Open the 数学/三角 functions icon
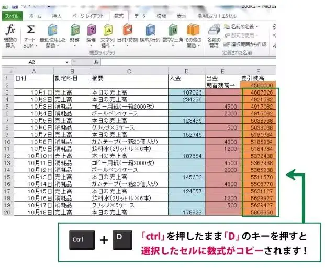This screenshot has height=268, width=325. click(172, 30)
